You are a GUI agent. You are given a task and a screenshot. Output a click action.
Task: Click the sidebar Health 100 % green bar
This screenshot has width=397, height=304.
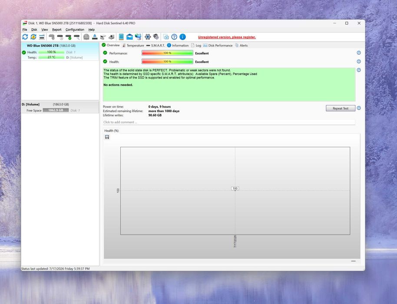click(x=51, y=52)
